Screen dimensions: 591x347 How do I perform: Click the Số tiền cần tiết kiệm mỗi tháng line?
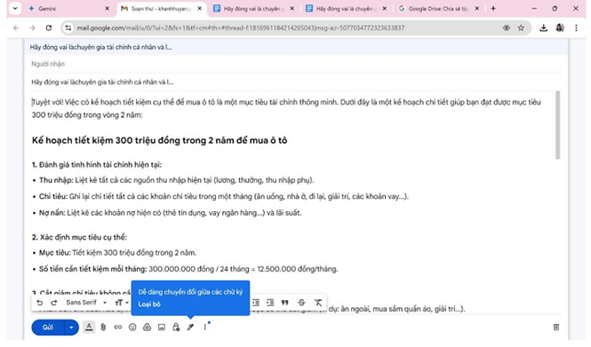pos(188,269)
